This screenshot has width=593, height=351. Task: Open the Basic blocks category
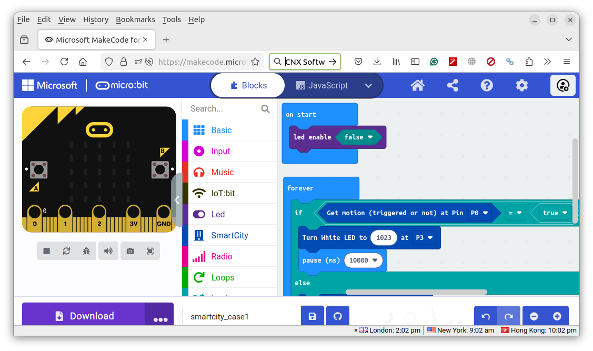(x=229, y=130)
